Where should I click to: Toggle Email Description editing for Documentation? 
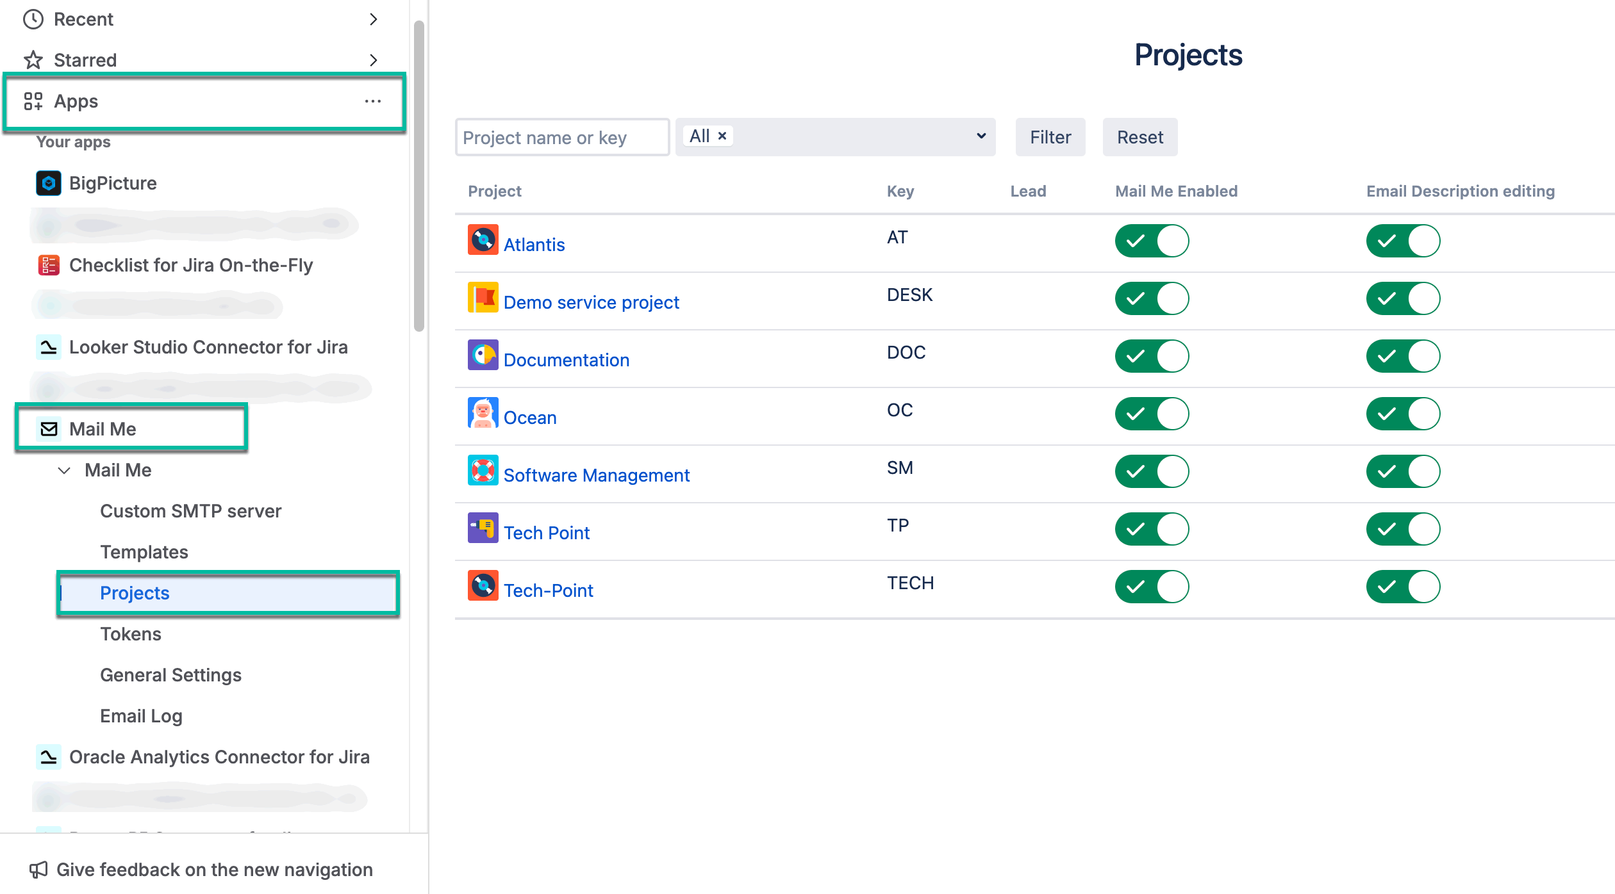(1403, 356)
